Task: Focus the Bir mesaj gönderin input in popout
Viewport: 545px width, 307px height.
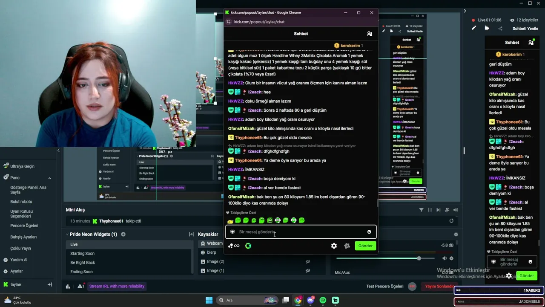Action: pyautogui.click(x=301, y=232)
